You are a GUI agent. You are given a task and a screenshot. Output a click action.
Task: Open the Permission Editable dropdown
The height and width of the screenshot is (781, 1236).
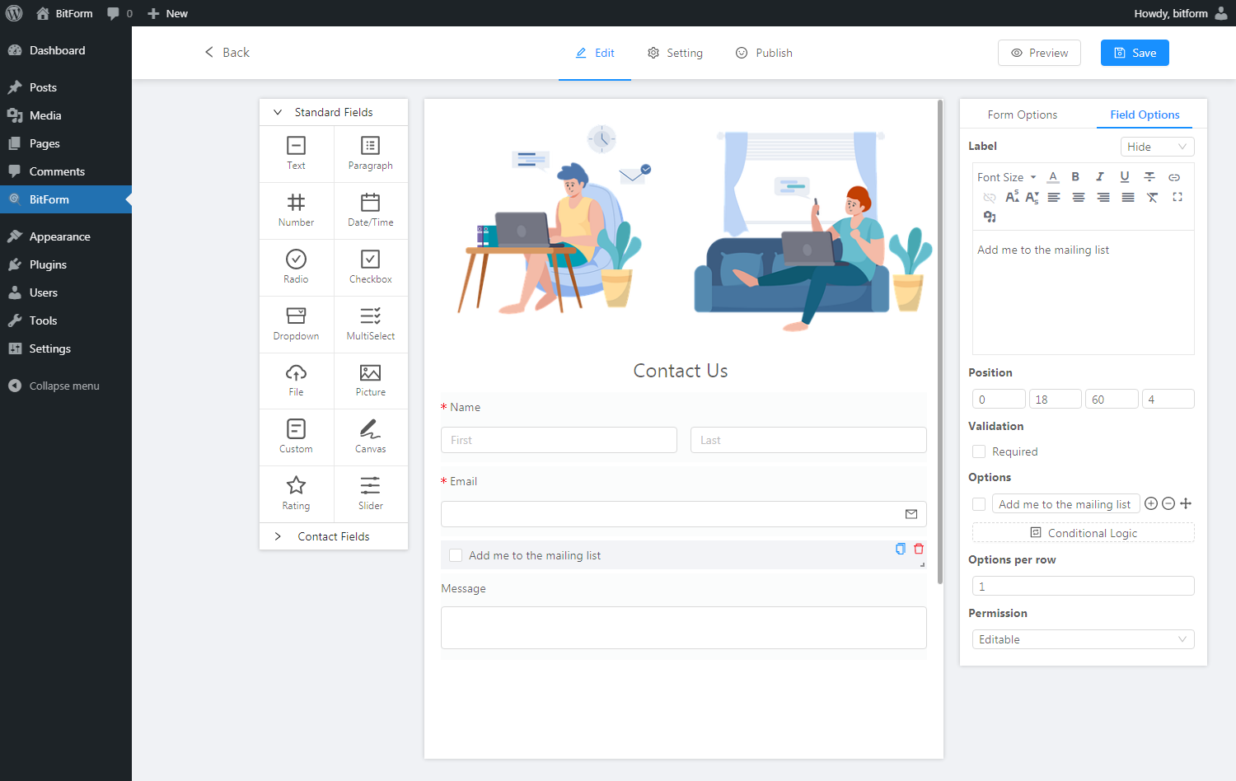(x=1083, y=639)
